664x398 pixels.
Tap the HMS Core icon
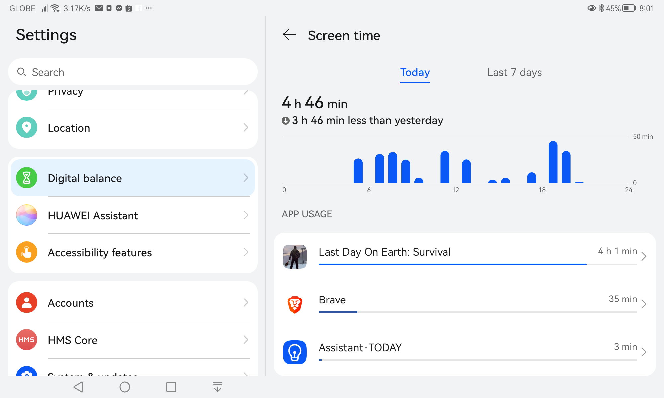(27, 340)
